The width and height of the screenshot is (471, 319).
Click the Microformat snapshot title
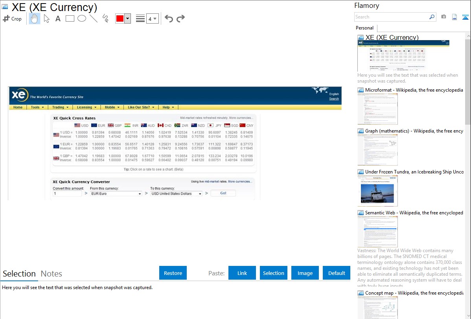414,90
